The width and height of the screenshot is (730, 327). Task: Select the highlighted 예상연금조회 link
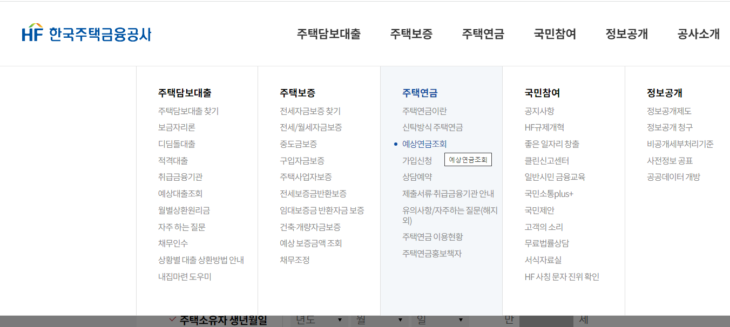coord(424,144)
